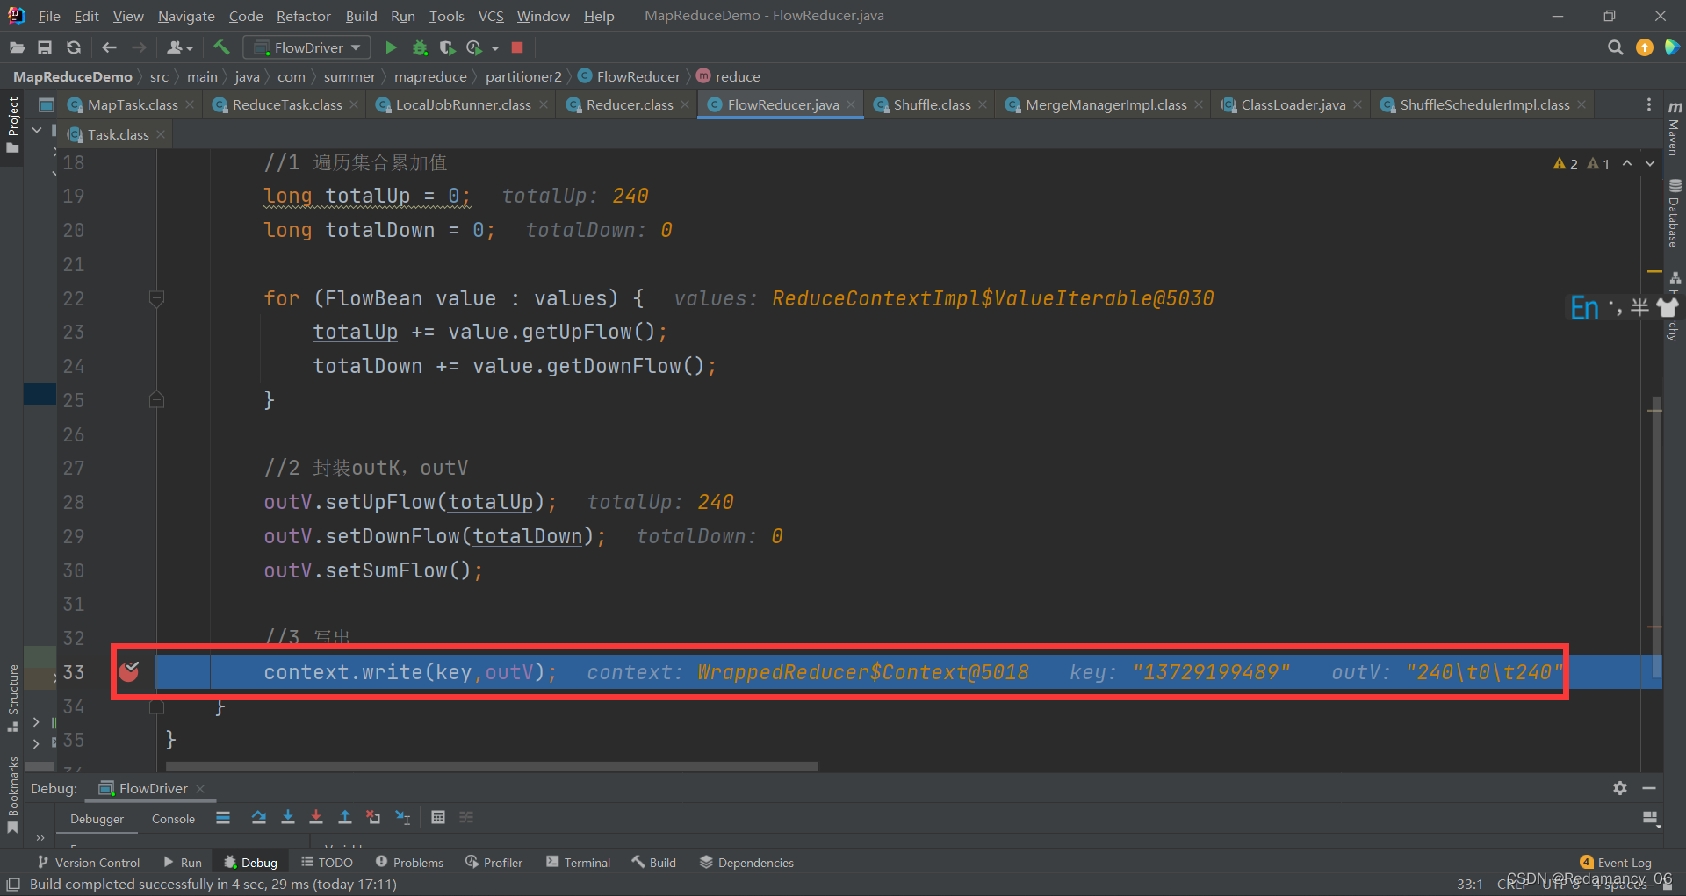Toggle breakpoint on line 33
Image resolution: width=1686 pixels, height=896 pixels.
[x=129, y=671]
